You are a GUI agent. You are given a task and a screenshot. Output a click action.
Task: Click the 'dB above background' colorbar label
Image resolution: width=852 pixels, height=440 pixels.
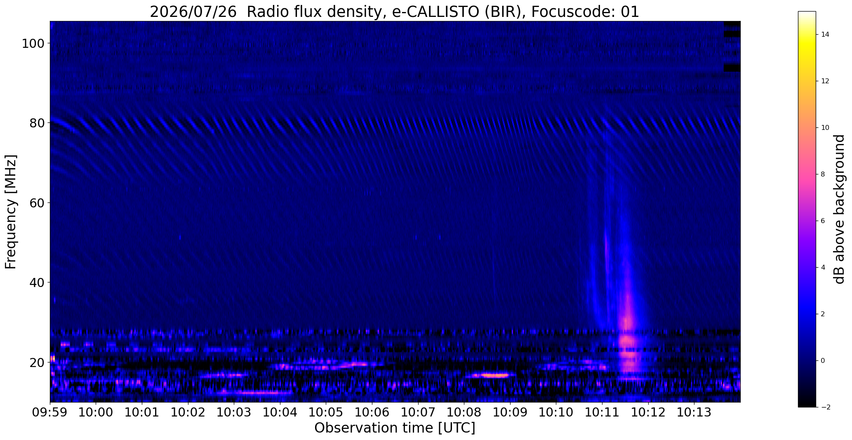[839, 209]
